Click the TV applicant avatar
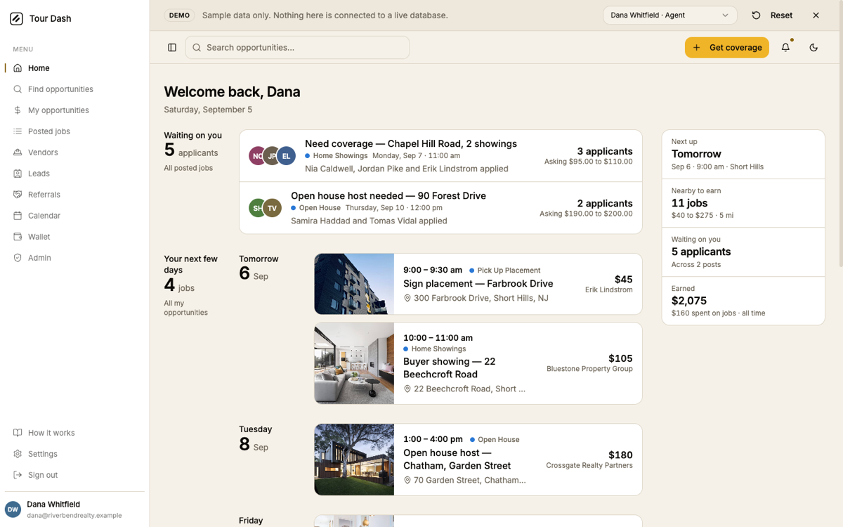843x527 pixels. click(x=272, y=208)
